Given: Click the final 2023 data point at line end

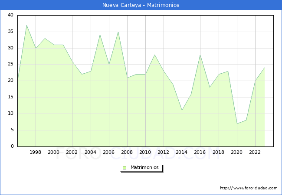Looking at the screenshot, I should point(265,68).
